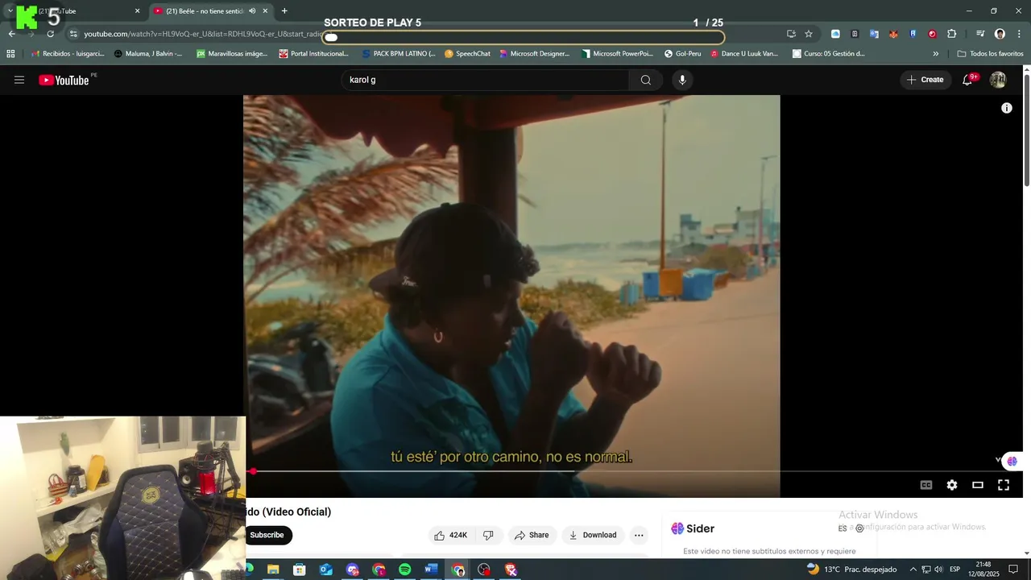
Task: Click the Download button
Action: click(593, 535)
